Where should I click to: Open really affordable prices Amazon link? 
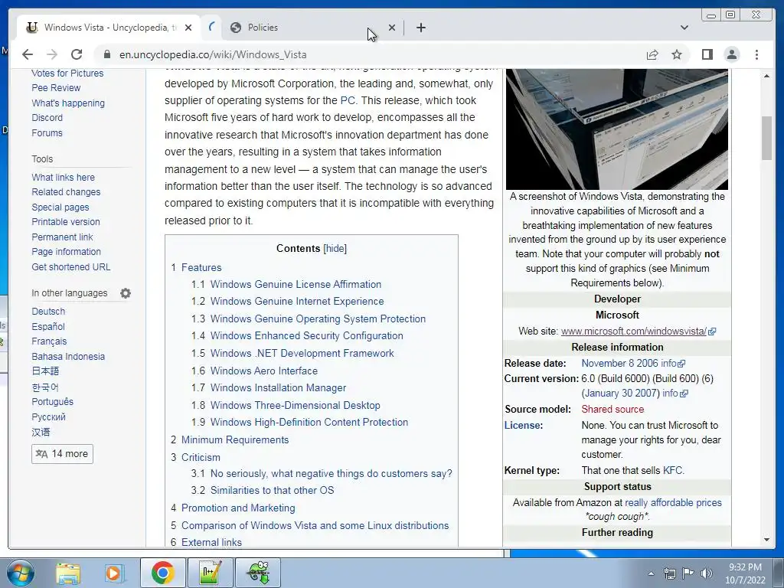click(x=673, y=502)
